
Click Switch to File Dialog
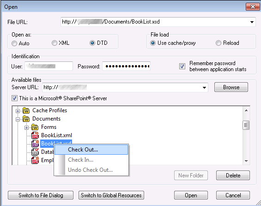pos(41,195)
